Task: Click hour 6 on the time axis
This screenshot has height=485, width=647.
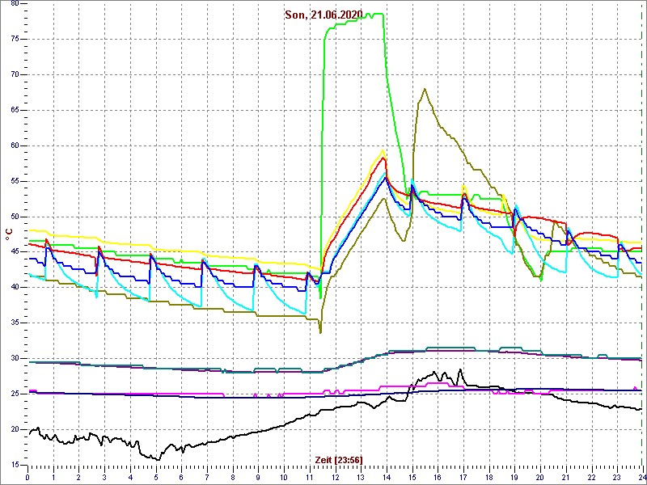Action: coord(181,476)
